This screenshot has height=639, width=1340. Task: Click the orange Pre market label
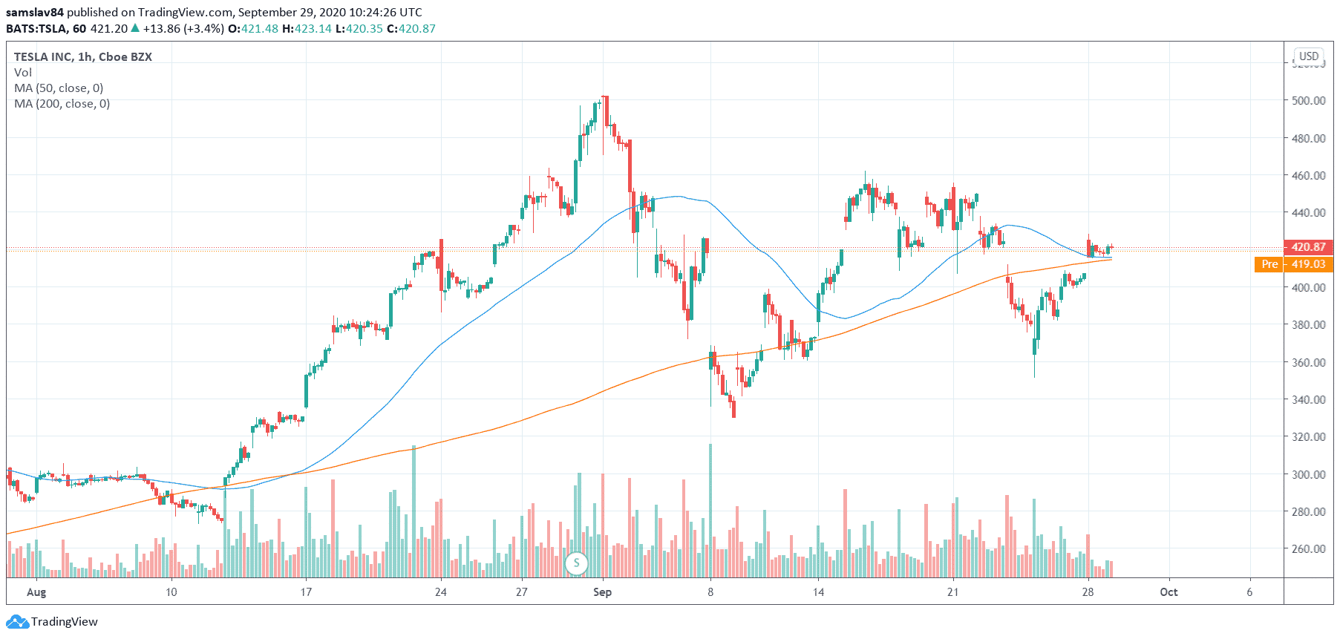tap(1269, 264)
